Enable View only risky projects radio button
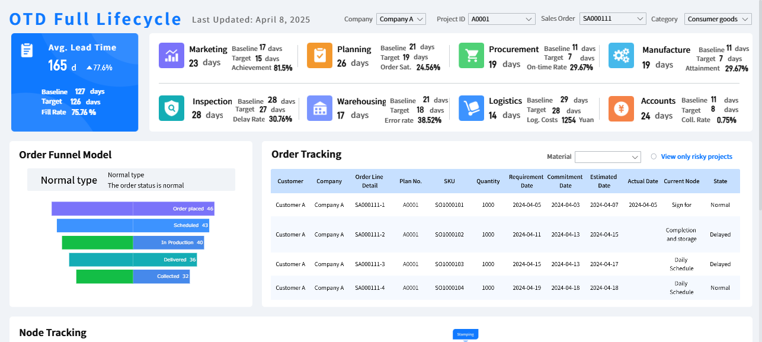The image size is (762, 342). (x=654, y=156)
